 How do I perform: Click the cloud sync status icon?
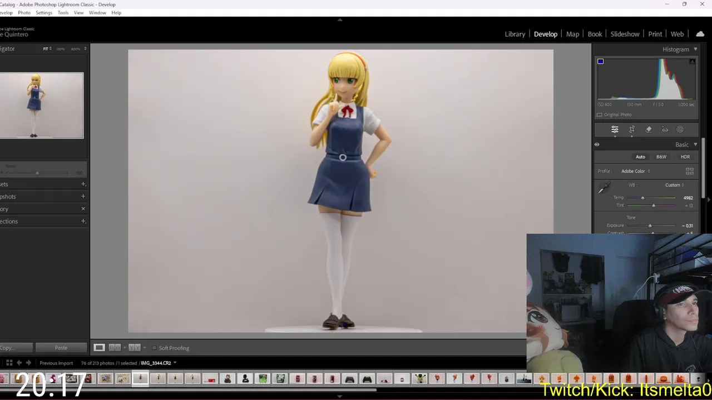point(700,34)
